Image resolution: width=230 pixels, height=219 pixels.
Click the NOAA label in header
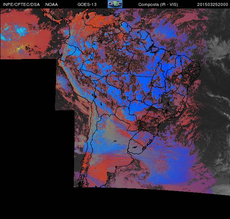click(52, 4)
